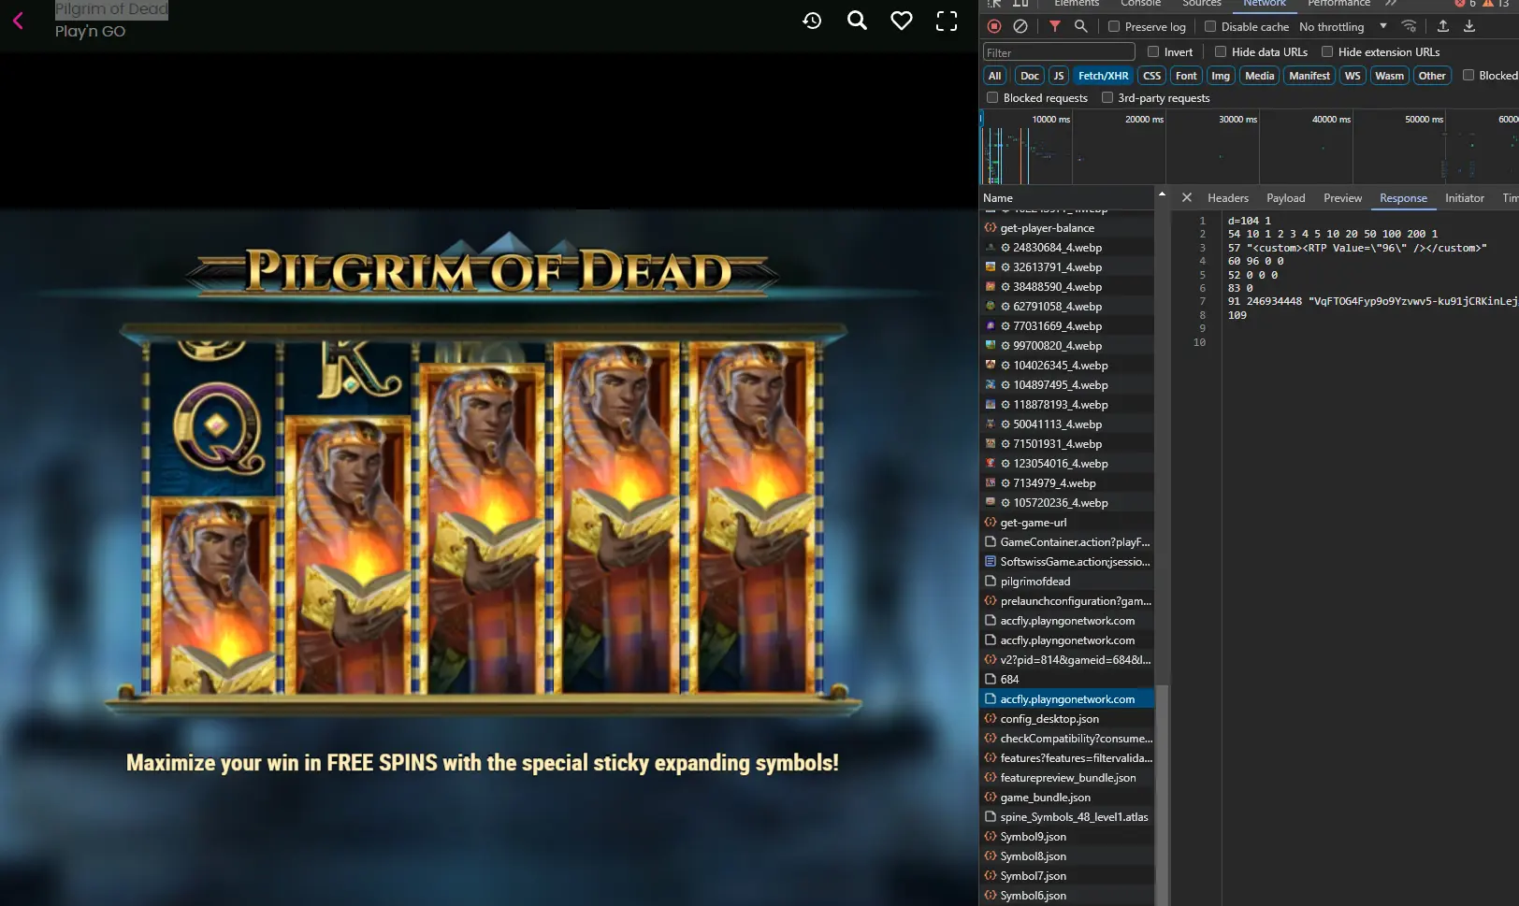Filter requests by Media

pos(1260,76)
